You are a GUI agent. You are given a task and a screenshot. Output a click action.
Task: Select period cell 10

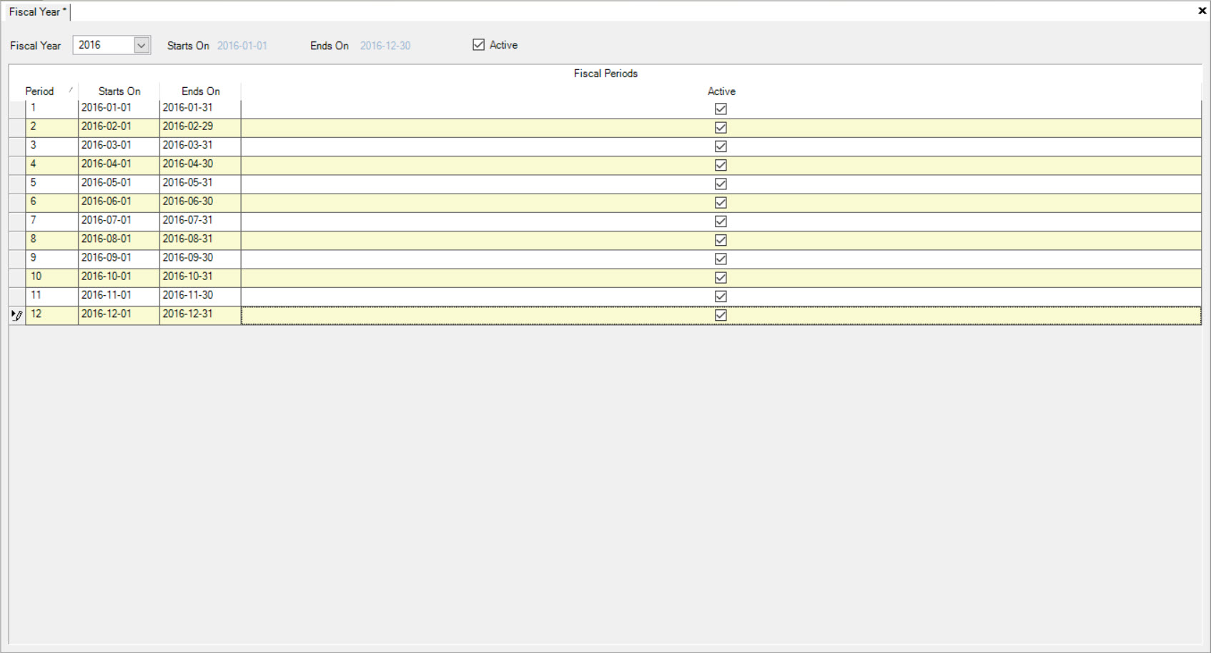(x=52, y=277)
